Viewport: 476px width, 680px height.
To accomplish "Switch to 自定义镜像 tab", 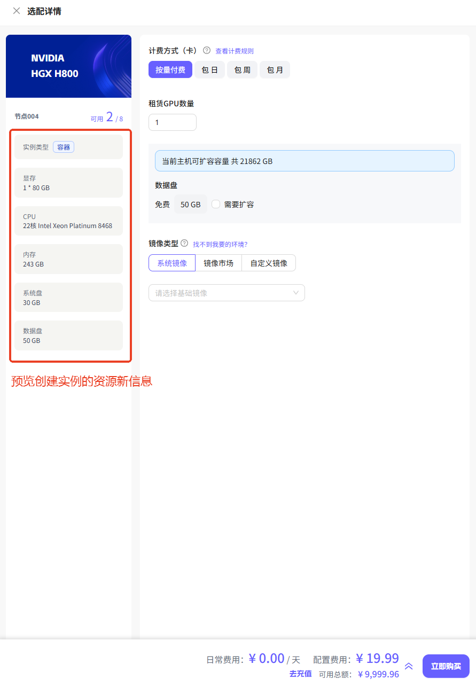I will pyautogui.click(x=269, y=263).
